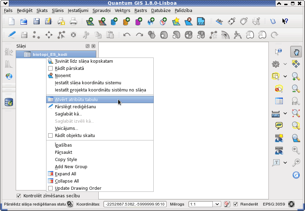
Task: Click the Deselect features icon
Action: click(x=279, y=89)
